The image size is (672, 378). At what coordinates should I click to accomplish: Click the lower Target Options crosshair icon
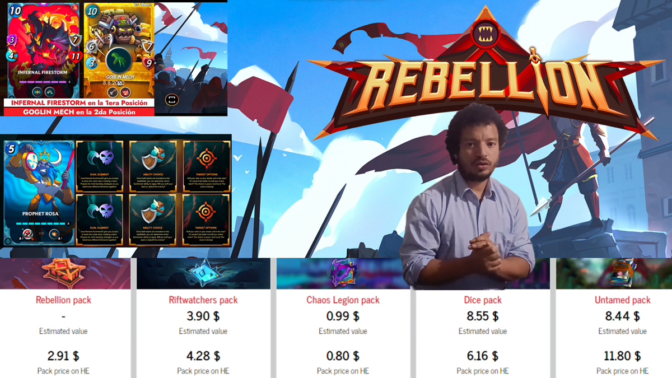click(206, 209)
